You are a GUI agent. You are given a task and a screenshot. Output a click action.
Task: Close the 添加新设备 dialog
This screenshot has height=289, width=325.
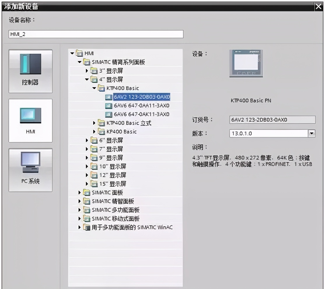[319, 7]
